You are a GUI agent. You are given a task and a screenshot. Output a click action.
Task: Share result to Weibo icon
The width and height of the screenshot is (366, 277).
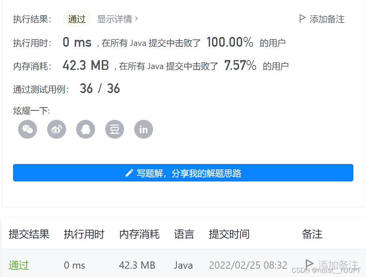pyautogui.click(x=56, y=129)
